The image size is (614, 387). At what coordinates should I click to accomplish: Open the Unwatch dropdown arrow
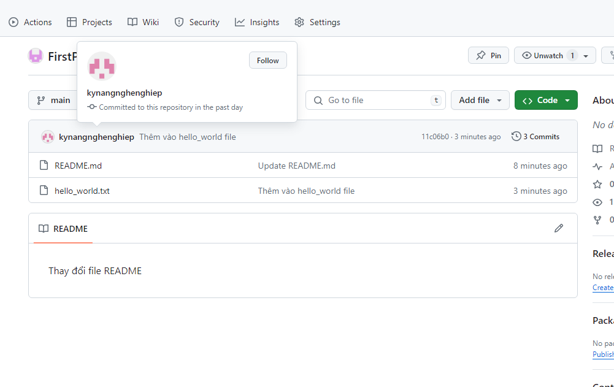coord(586,56)
